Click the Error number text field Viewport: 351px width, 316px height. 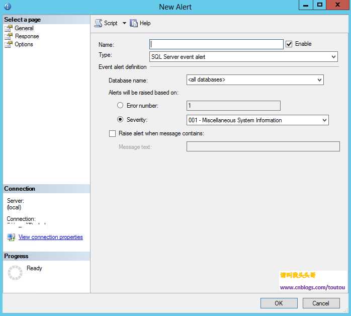233,106
